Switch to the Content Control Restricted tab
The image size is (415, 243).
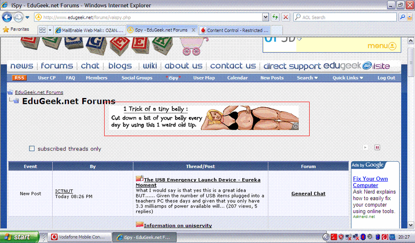click(x=235, y=30)
